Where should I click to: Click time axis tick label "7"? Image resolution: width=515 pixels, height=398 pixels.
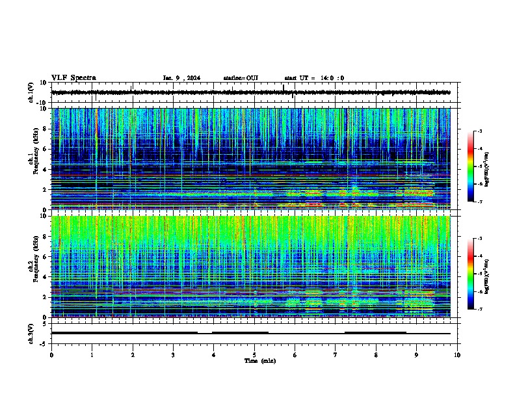coord(336,355)
